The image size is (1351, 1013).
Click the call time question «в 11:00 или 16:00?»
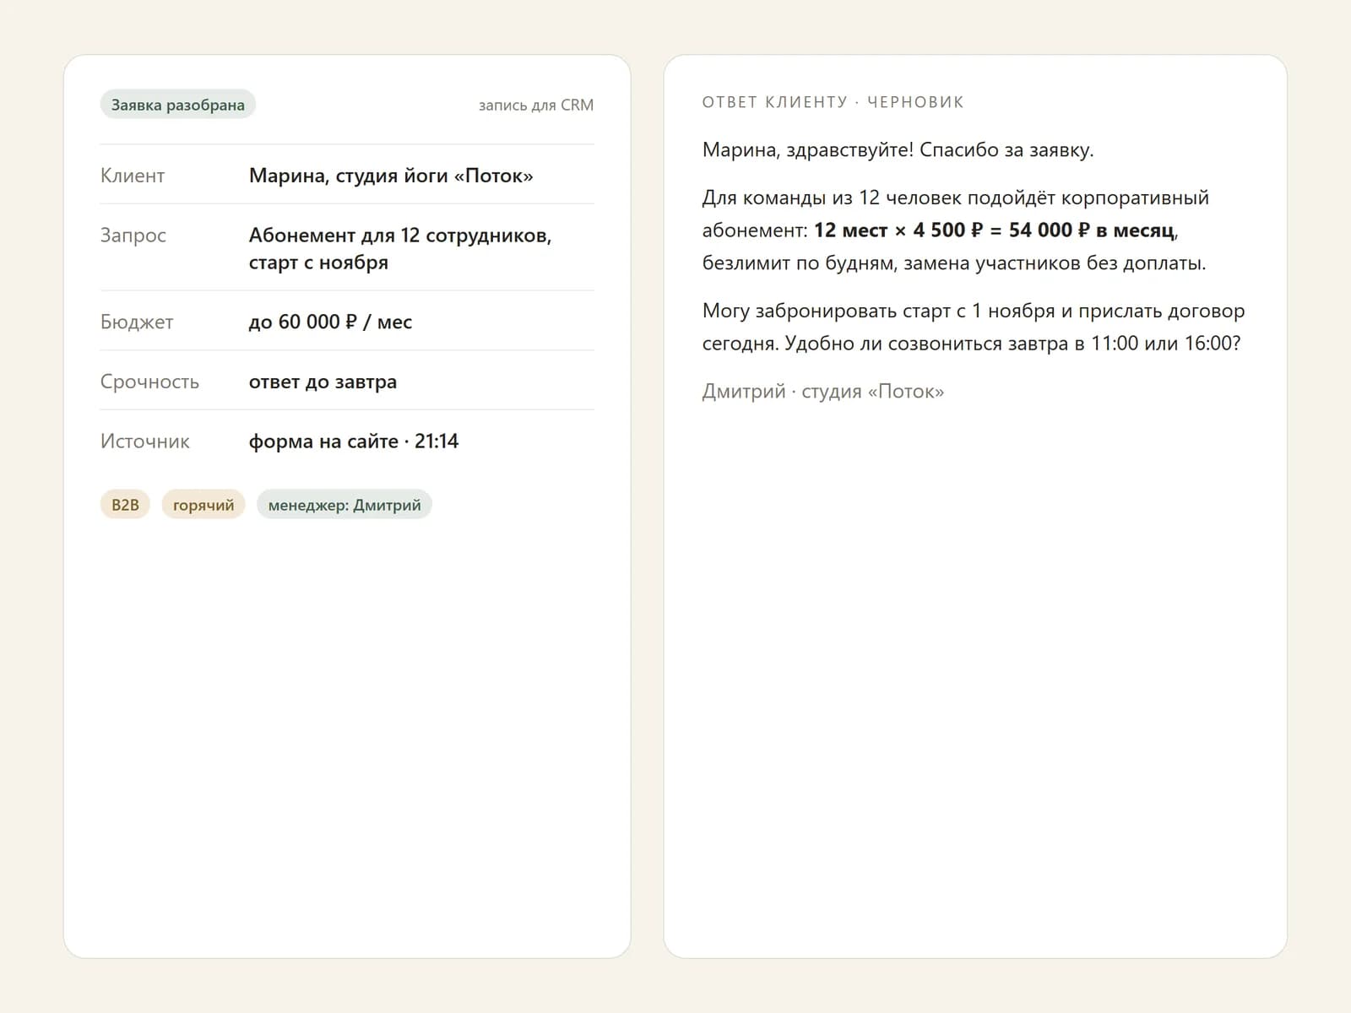tap(1158, 344)
